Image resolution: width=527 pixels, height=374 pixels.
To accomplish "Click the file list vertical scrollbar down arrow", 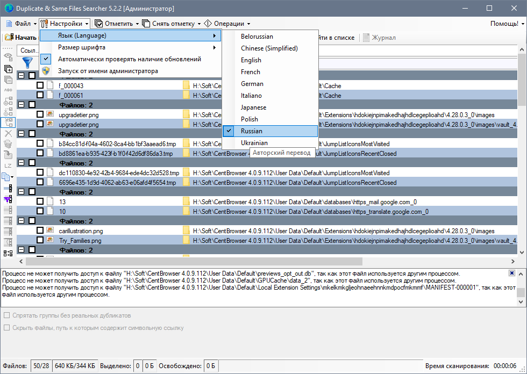I will tap(522, 253).
